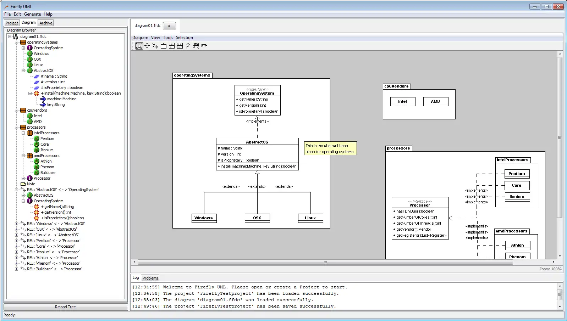Switch to the Problems tab
The width and height of the screenshot is (567, 321).
coord(150,278)
